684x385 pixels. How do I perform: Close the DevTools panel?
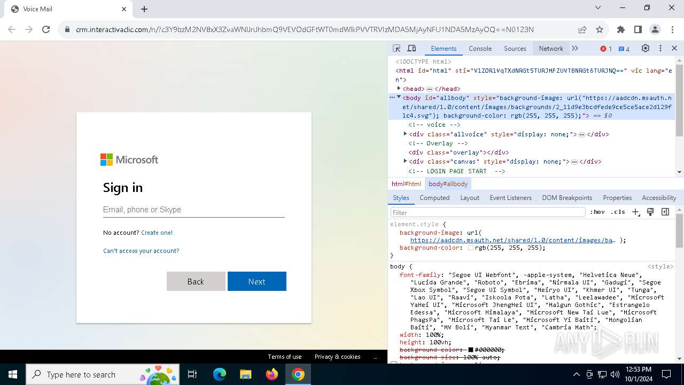(x=674, y=48)
